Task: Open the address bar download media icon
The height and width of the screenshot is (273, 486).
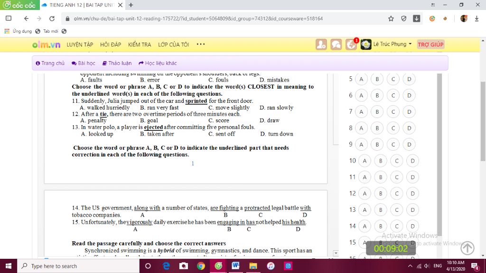Action: pos(416,18)
